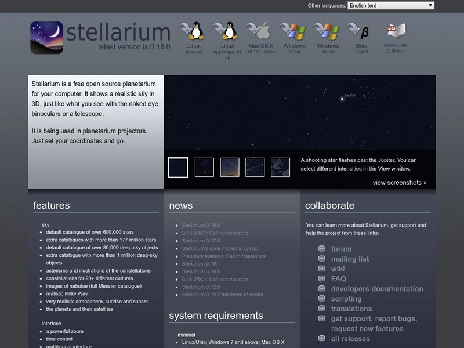This screenshot has height=348, width=464.
Task: Go to the mailing list link
Action: point(350,259)
